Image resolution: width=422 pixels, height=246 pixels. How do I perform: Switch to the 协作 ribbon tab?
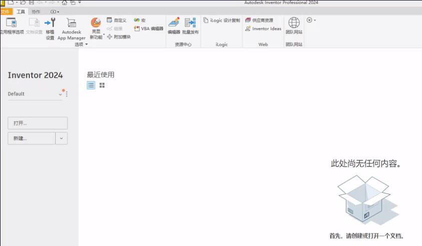point(36,12)
